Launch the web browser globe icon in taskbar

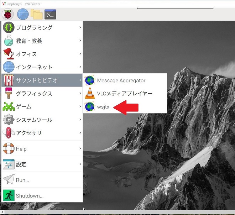point(23,14)
